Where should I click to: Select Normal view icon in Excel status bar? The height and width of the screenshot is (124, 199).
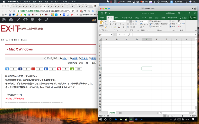[x=165, y=116]
